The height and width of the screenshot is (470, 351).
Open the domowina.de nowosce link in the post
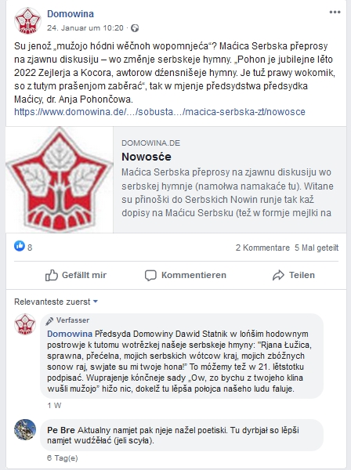click(160, 112)
